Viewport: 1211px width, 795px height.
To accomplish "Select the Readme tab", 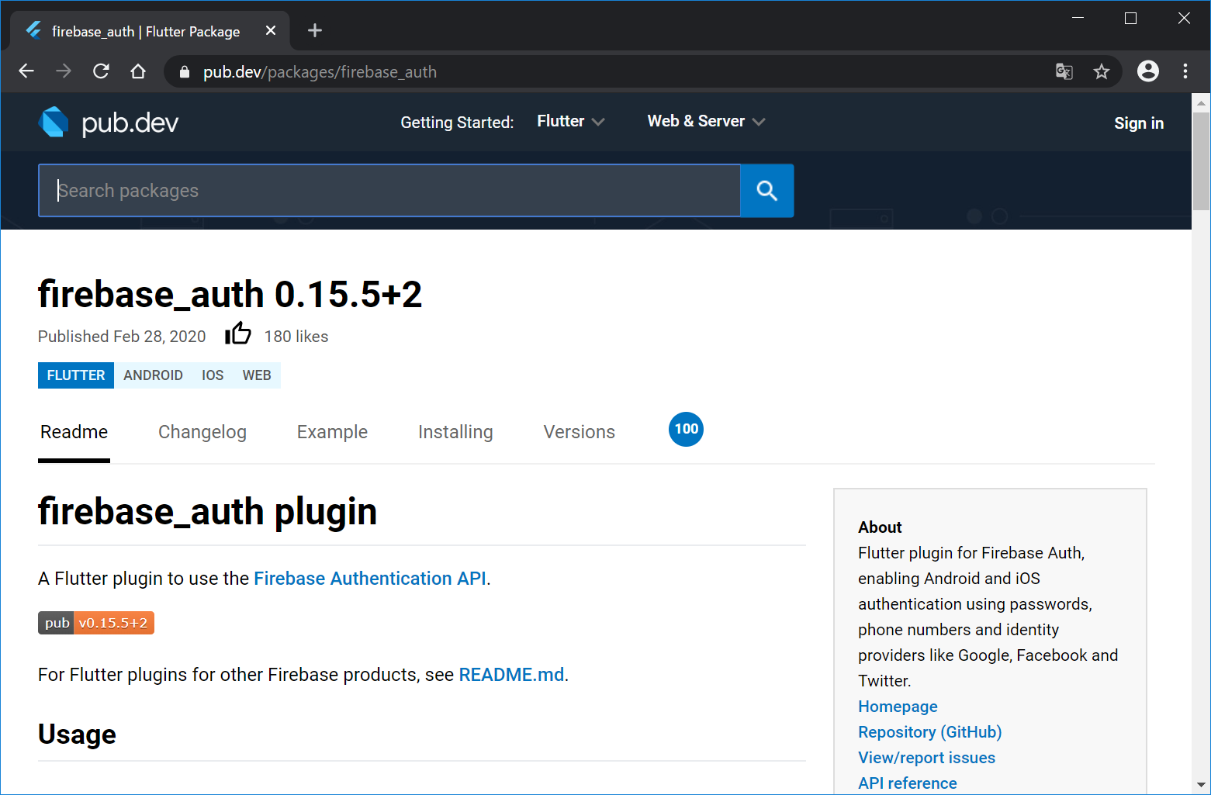I will point(74,432).
